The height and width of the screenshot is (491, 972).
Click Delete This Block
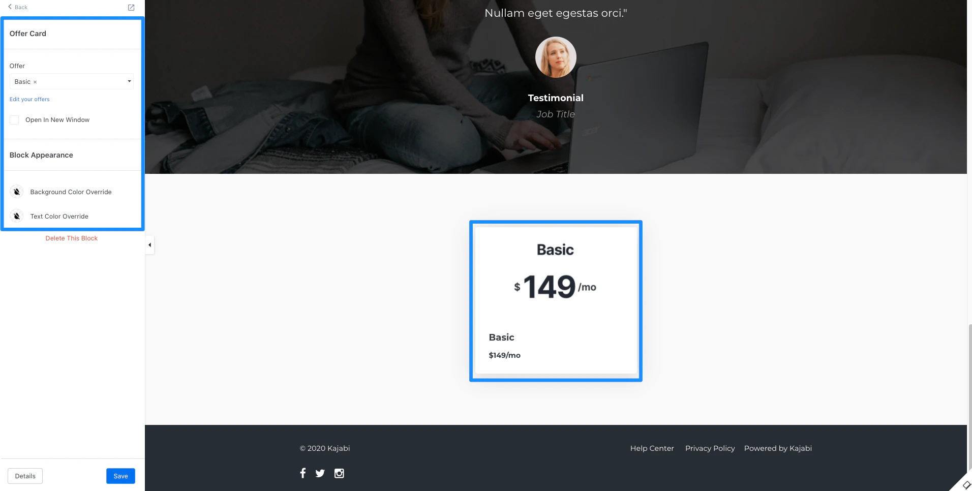[x=72, y=238]
